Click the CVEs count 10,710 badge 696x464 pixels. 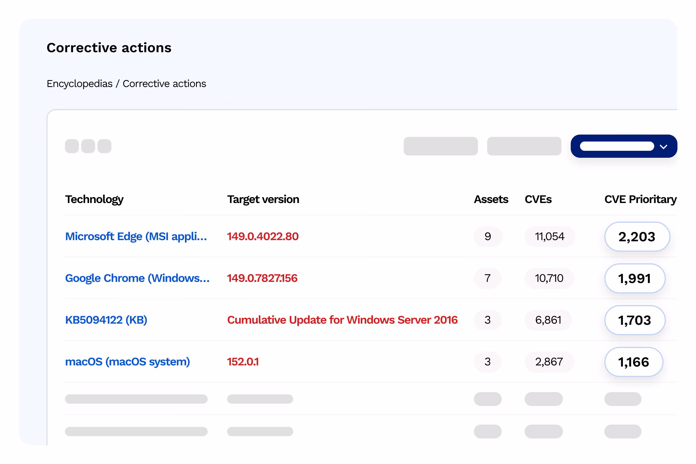(x=549, y=278)
